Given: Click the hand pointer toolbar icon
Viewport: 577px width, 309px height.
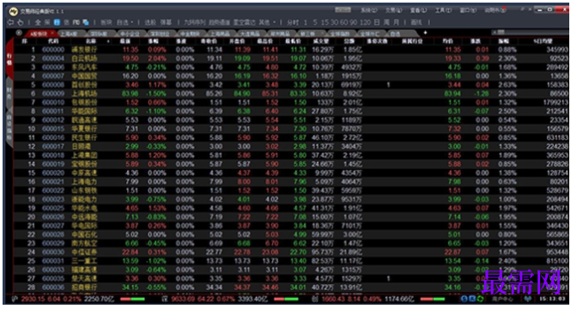Looking at the screenshot, I should (x=21, y=22).
